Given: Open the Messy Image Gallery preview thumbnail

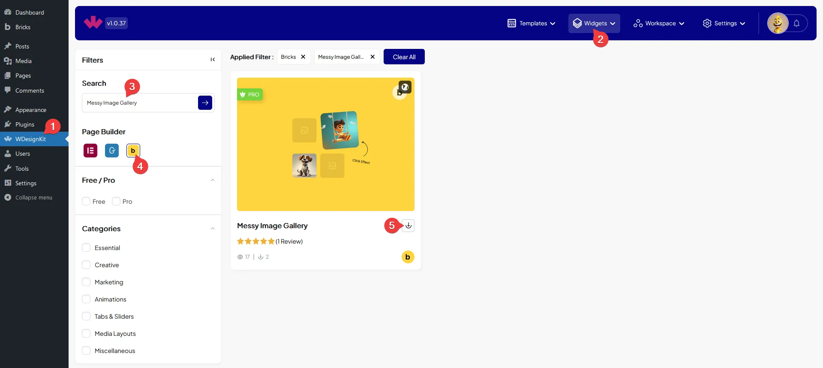Looking at the screenshot, I should tap(325, 144).
